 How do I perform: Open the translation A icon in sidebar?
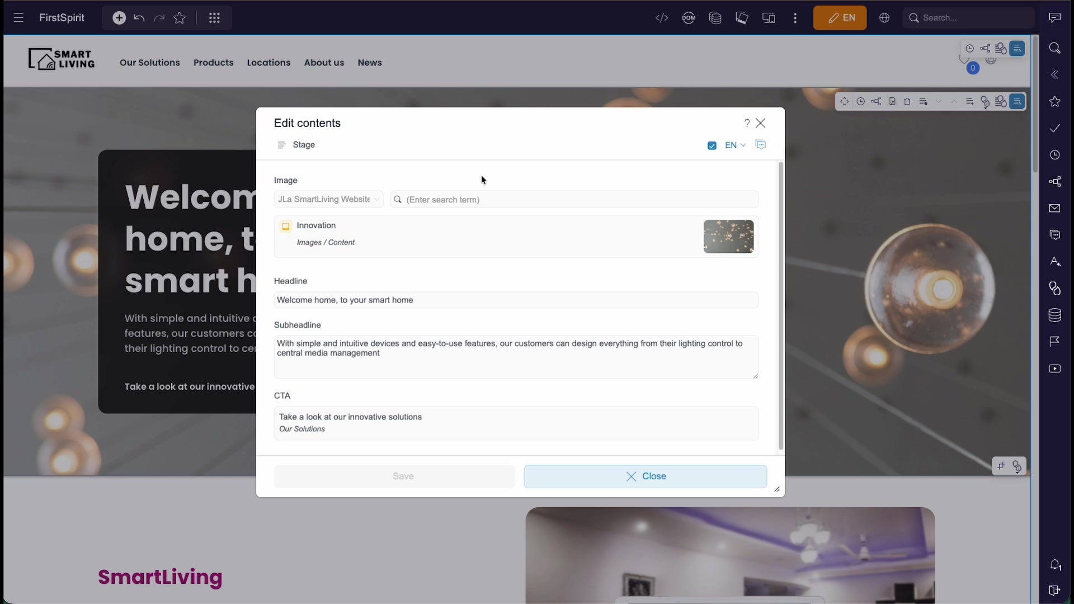1055,262
